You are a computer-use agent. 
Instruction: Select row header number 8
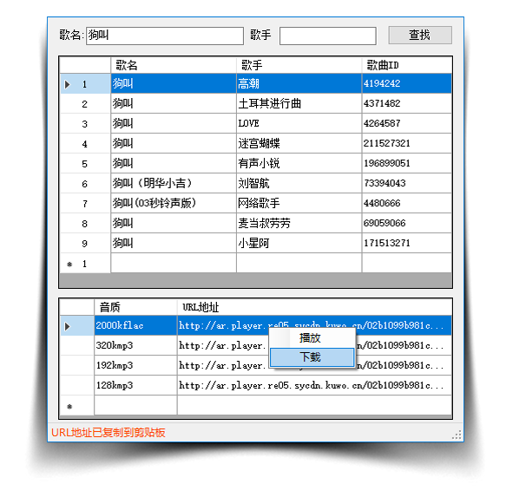click(x=85, y=224)
